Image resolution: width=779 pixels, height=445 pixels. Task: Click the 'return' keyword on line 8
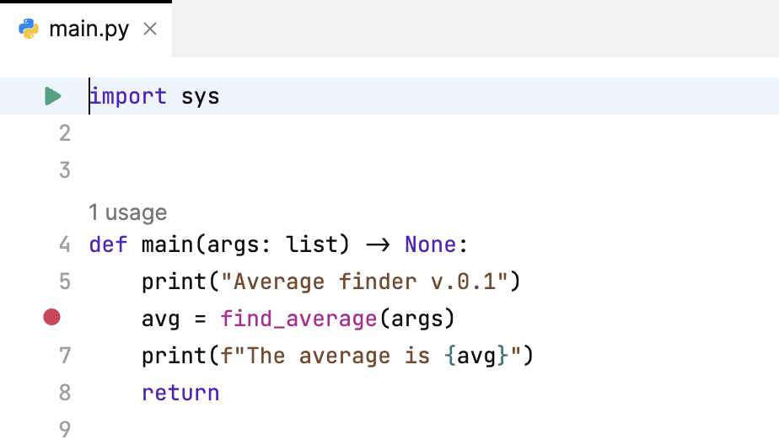[180, 393]
